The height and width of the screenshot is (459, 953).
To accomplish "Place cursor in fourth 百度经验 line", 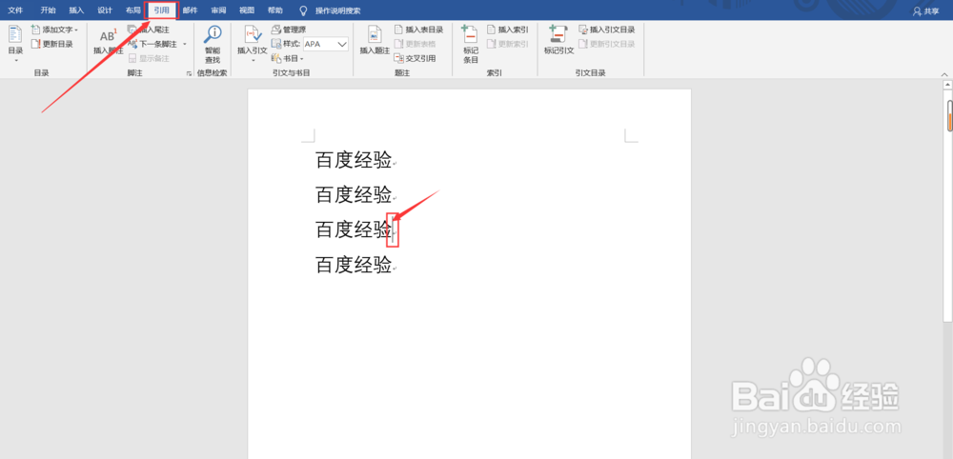I will pos(354,264).
